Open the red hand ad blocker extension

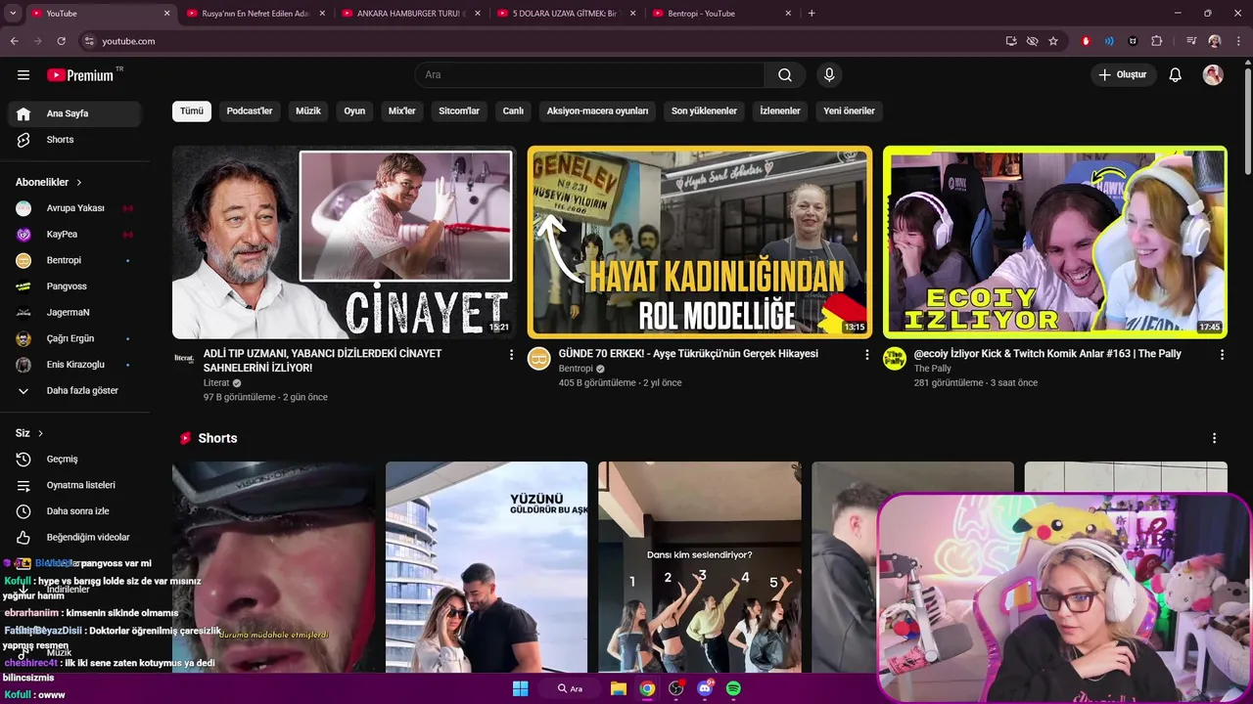point(1086,41)
